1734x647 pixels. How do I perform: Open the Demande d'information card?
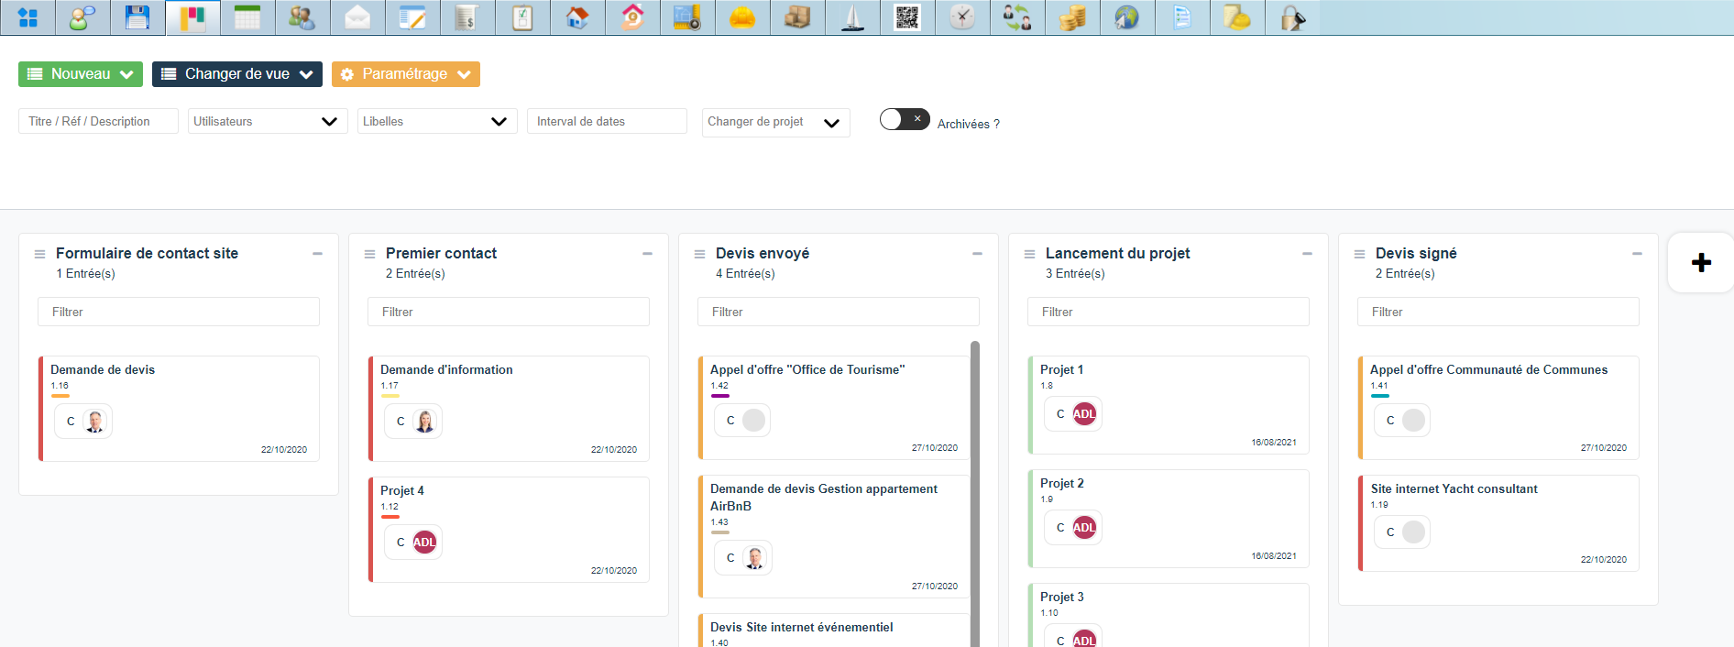[x=509, y=409]
